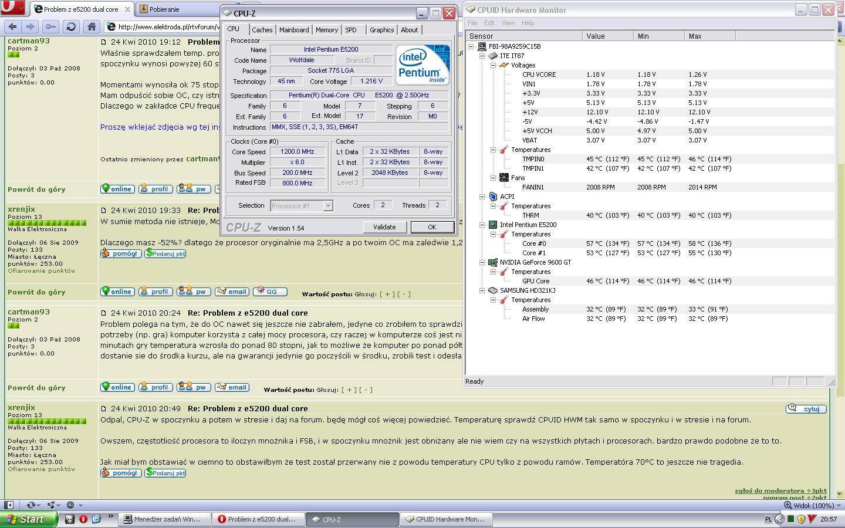Viewport: 845px width, 528px height.
Task: Collapse the FBI-98A9259C15B root node
Action: [x=471, y=46]
